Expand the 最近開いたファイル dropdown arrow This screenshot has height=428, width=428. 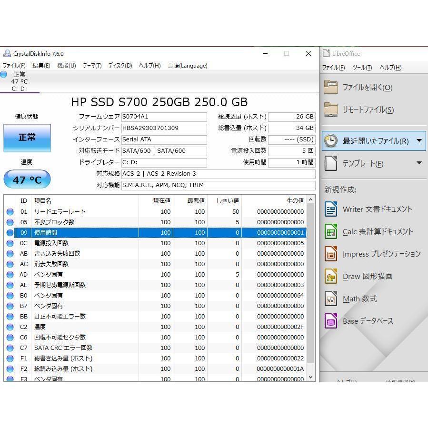point(419,141)
